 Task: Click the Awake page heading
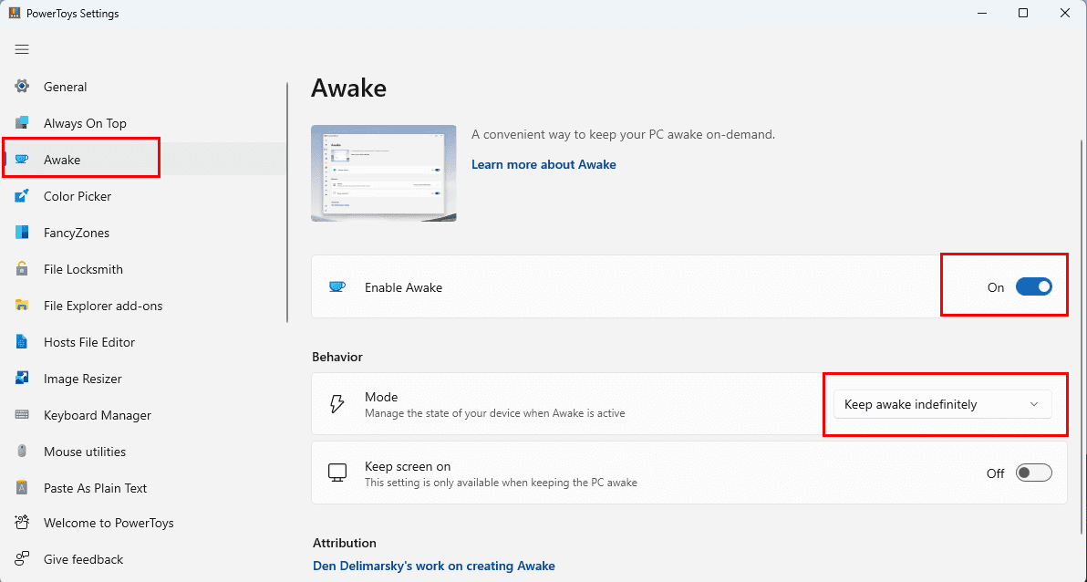(x=348, y=88)
